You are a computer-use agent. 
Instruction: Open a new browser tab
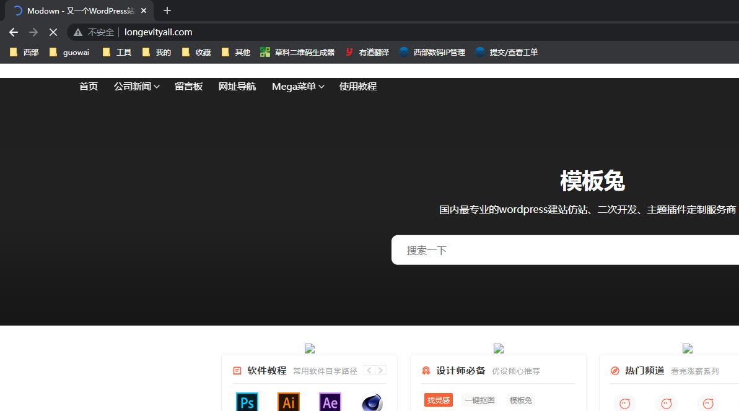167,11
